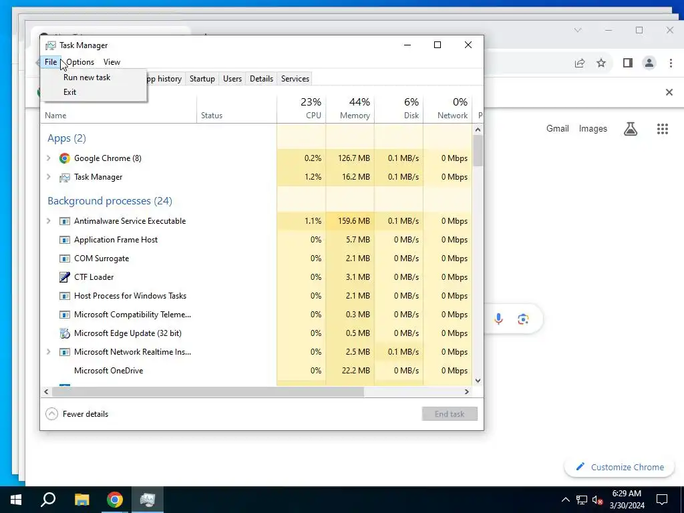Click the Microsoft Compatibility Telemetry icon
The height and width of the screenshot is (513, 684).
[65, 315]
